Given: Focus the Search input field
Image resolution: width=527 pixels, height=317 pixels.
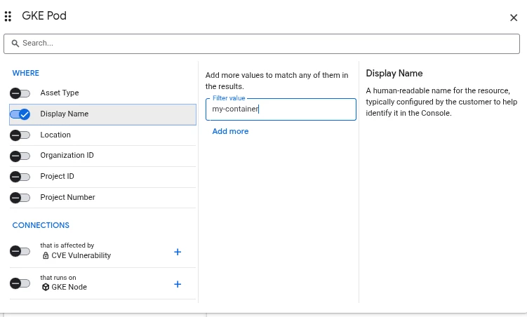Looking at the screenshot, I should [x=262, y=43].
